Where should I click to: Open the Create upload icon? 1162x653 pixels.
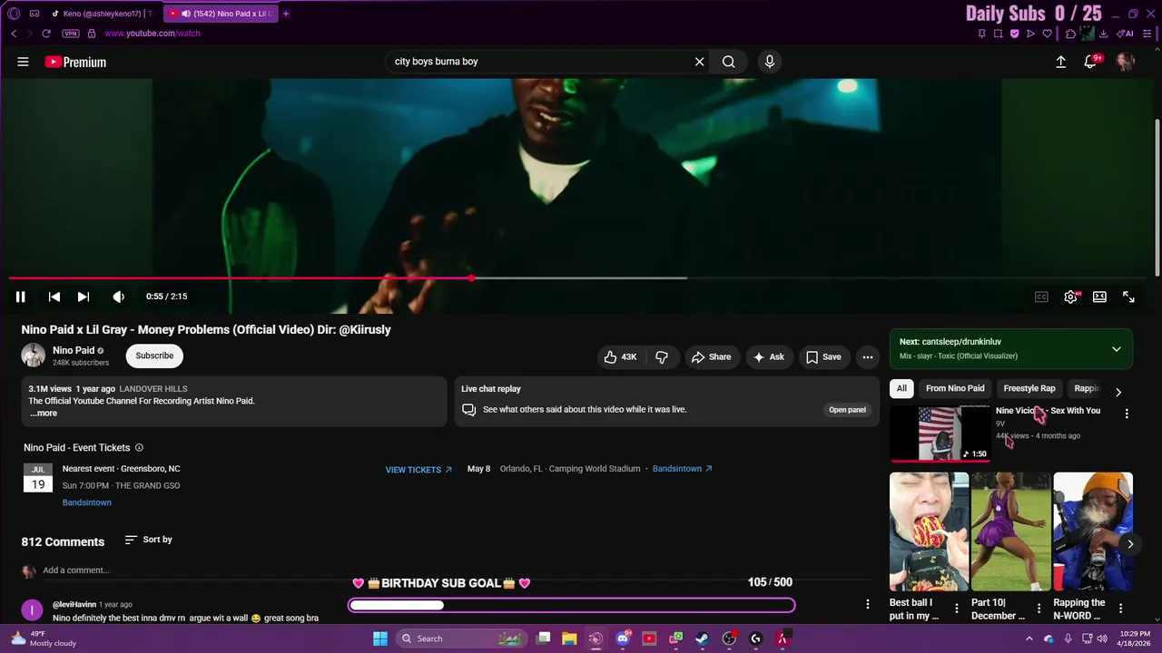(1060, 62)
